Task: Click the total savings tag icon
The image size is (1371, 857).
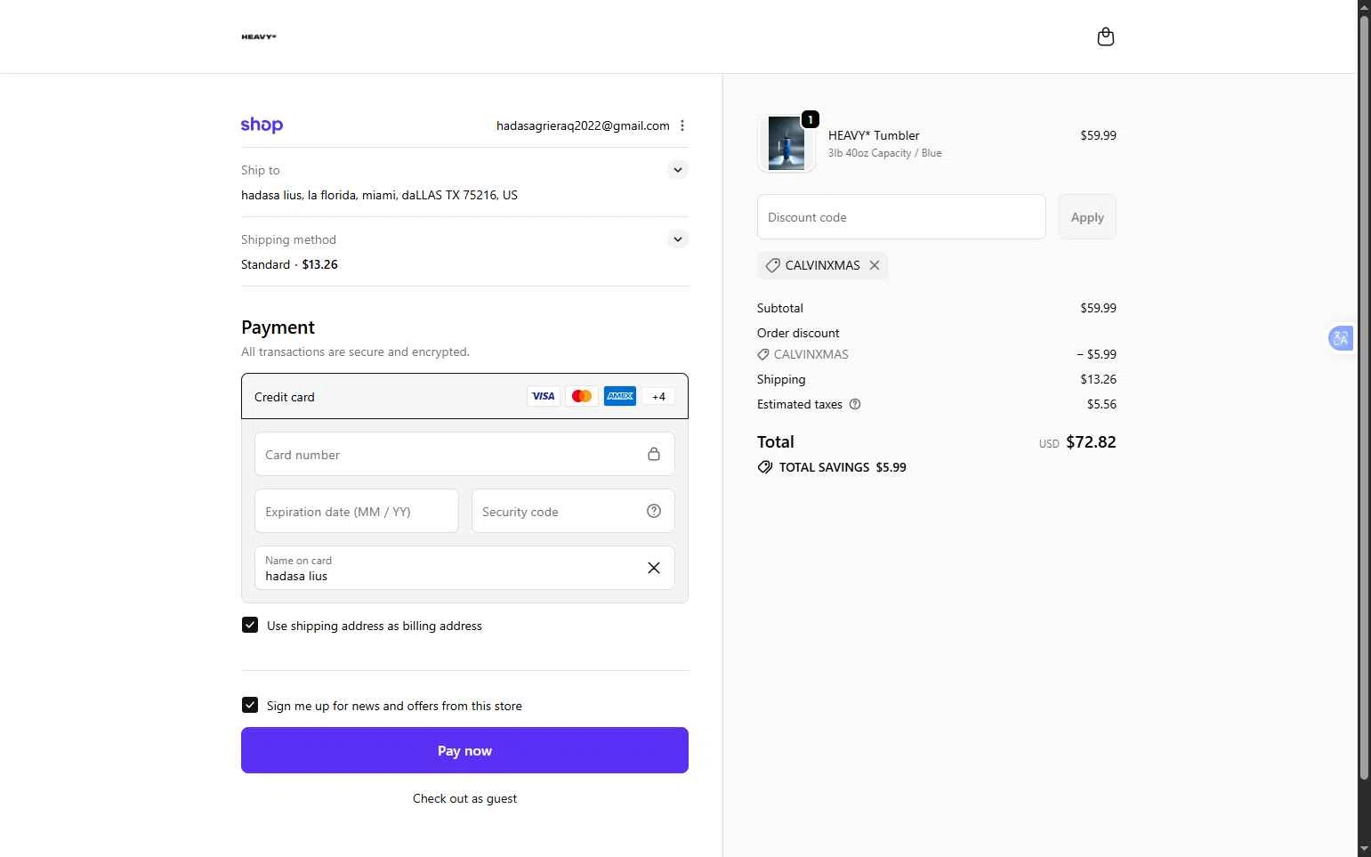Action: point(765,467)
